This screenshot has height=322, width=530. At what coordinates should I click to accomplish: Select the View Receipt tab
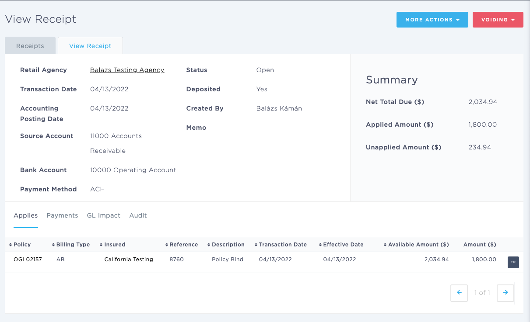90,46
